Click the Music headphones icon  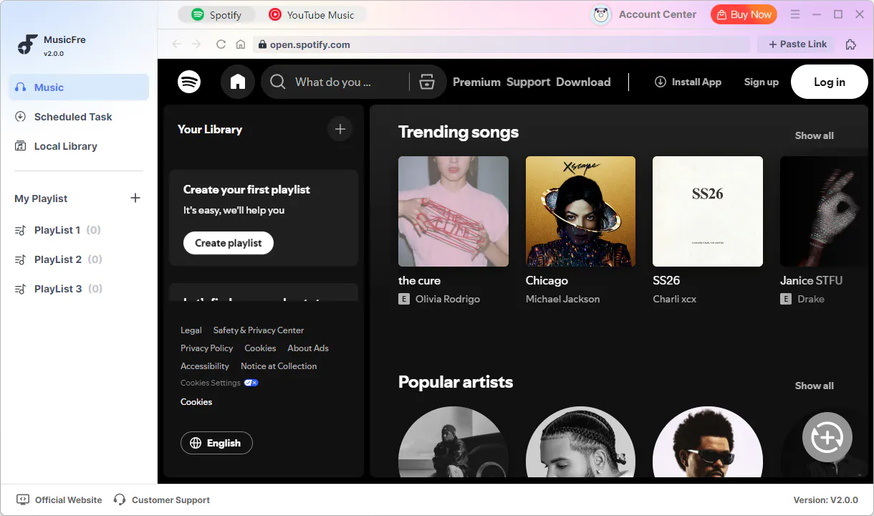click(x=21, y=87)
